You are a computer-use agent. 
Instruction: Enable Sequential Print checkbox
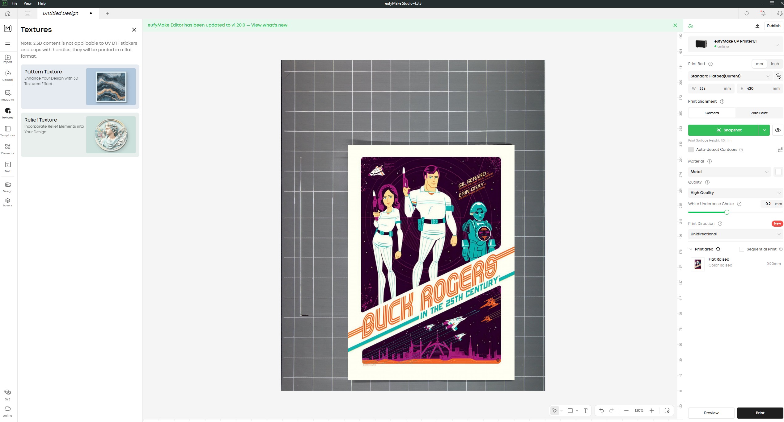[x=742, y=249]
